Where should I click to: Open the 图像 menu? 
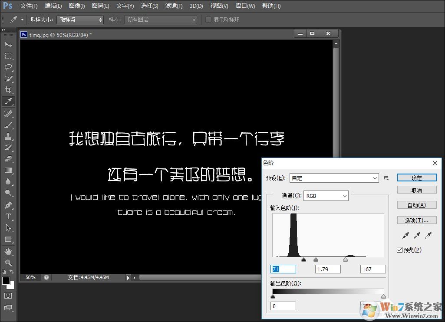[76, 6]
